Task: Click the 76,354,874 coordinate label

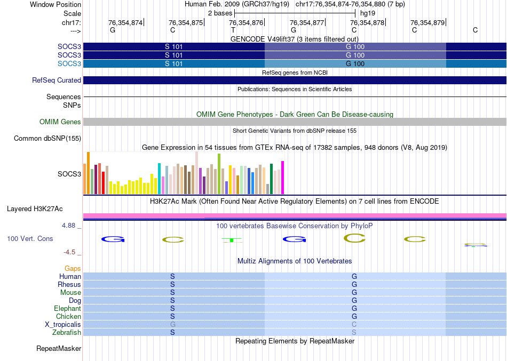Action: 125,22
